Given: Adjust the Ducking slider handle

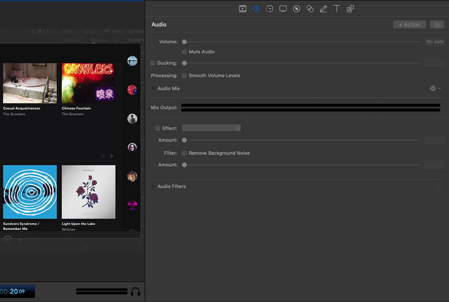Looking at the screenshot, I should pyautogui.click(x=185, y=63).
